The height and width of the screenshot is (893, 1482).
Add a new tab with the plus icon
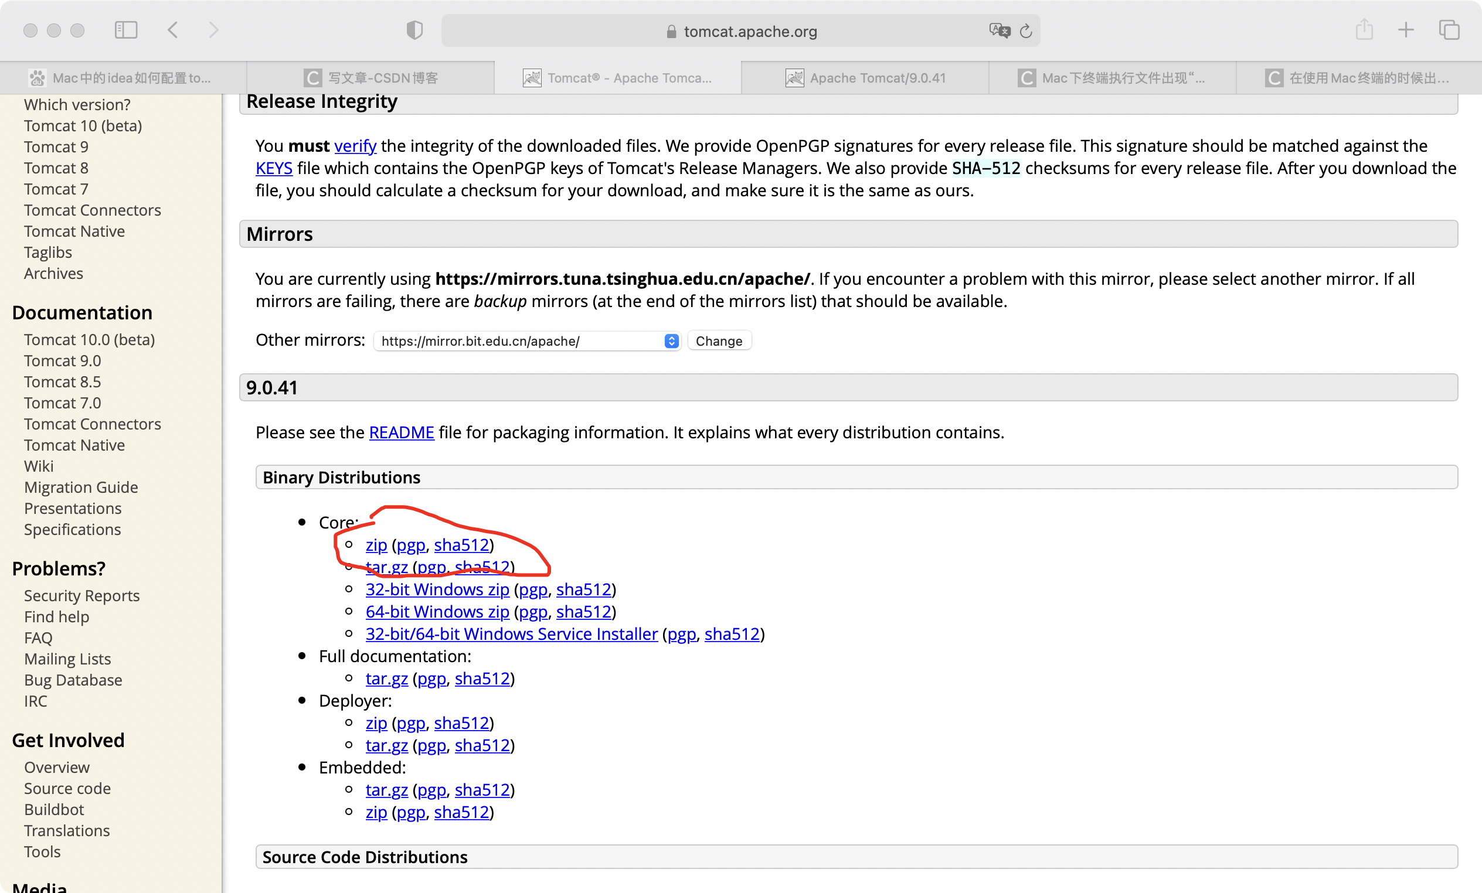[1406, 29]
